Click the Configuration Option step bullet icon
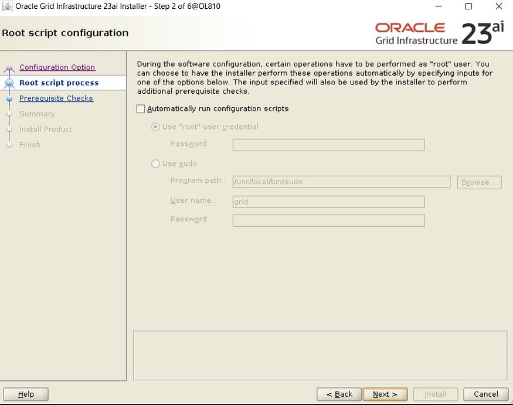This screenshot has height=405, width=513. tap(9, 69)
